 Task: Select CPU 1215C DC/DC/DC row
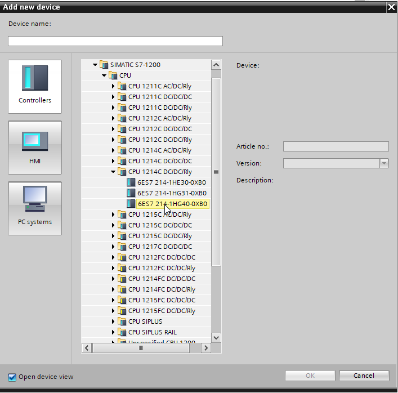146,225
